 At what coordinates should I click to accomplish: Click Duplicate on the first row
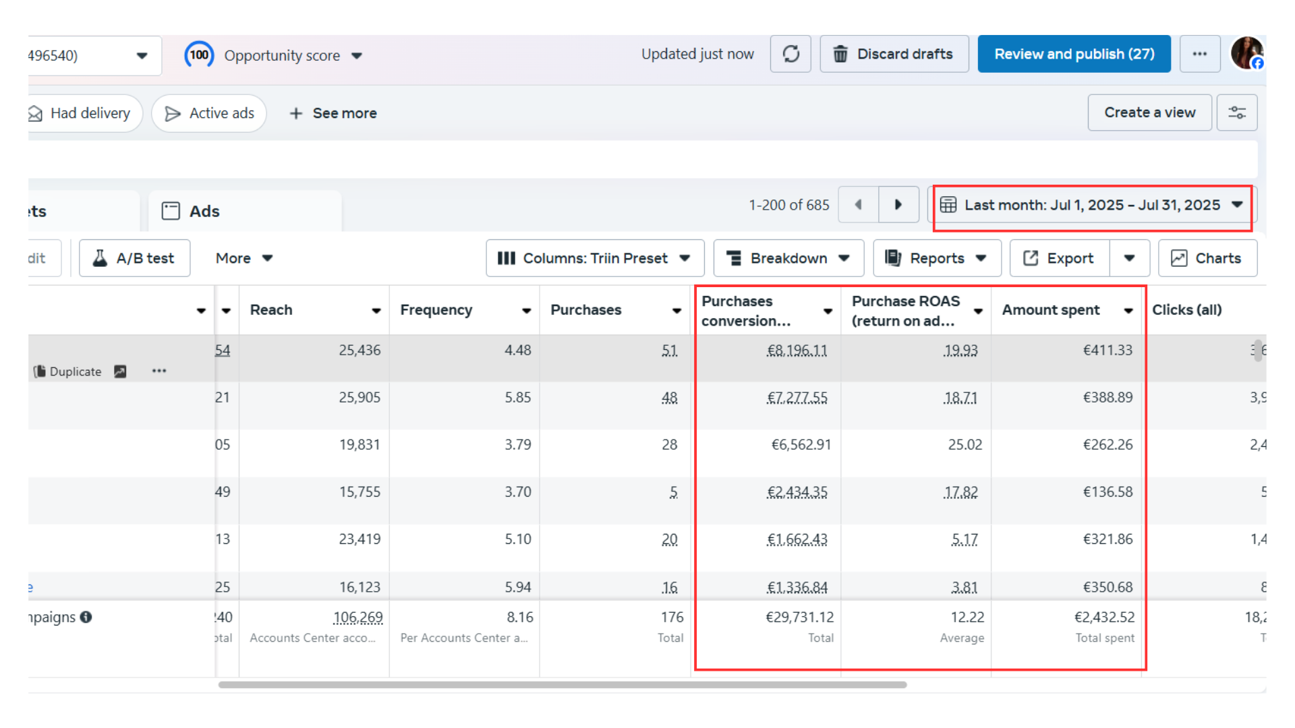coord(68,371)
